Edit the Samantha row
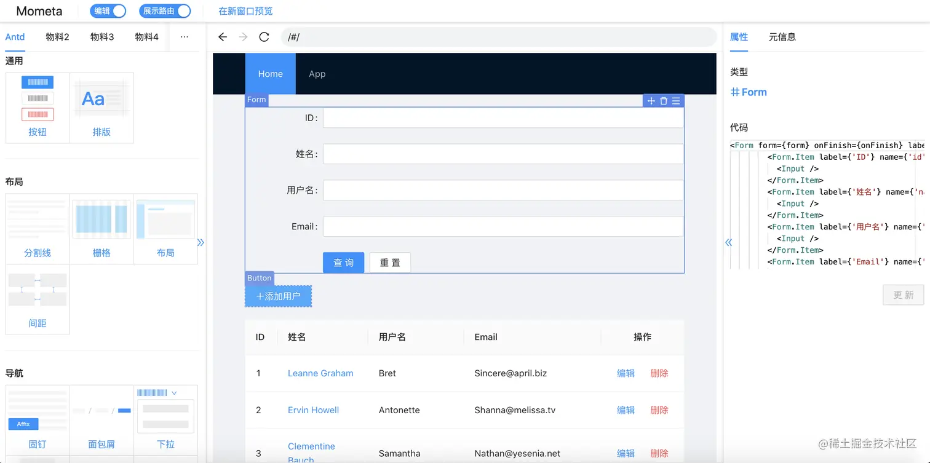 pyautogui.click(x=626, y=453)
